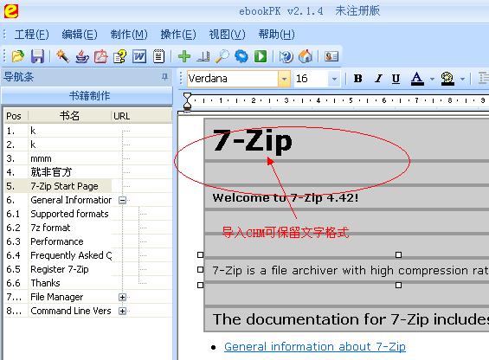Toggle bold formatting

point(358,78)
